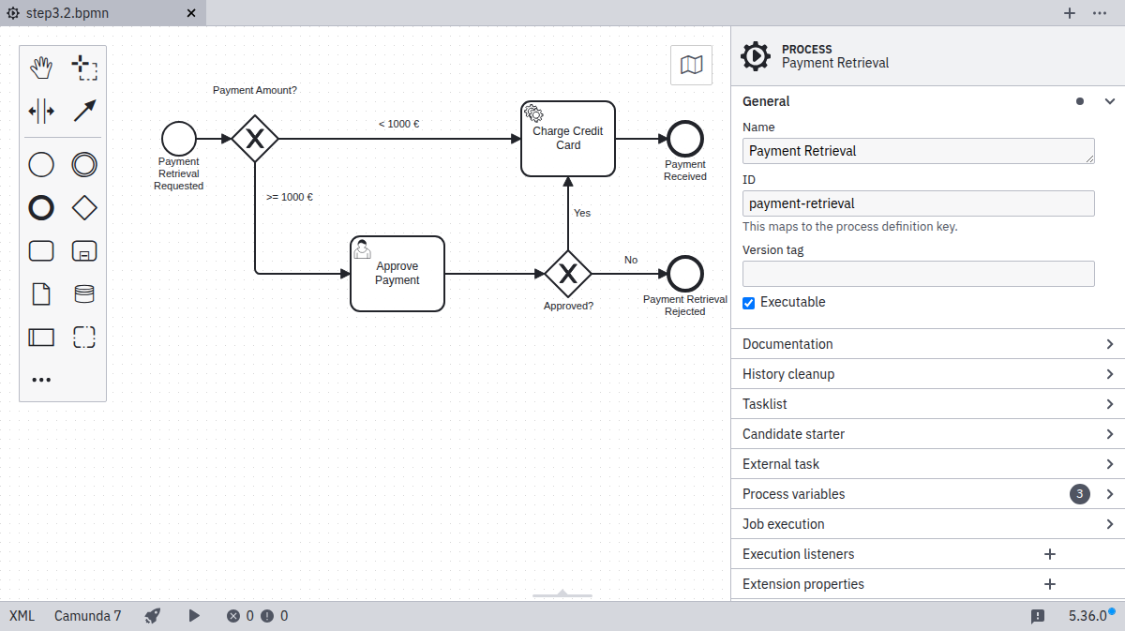The image size is (1125, 631).
Task: Activate the global connect arrow tool
Action: [84, 111]
